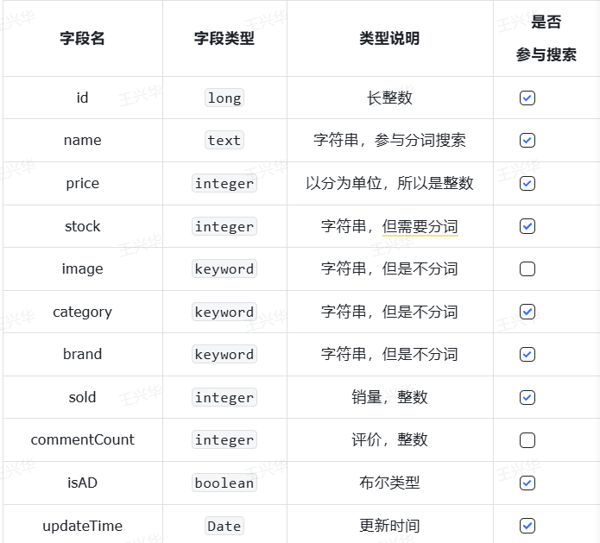Uncheck the name field search checkbox
Image resolution: width=600 pixels, height=543 pixels.
point(527,141)
